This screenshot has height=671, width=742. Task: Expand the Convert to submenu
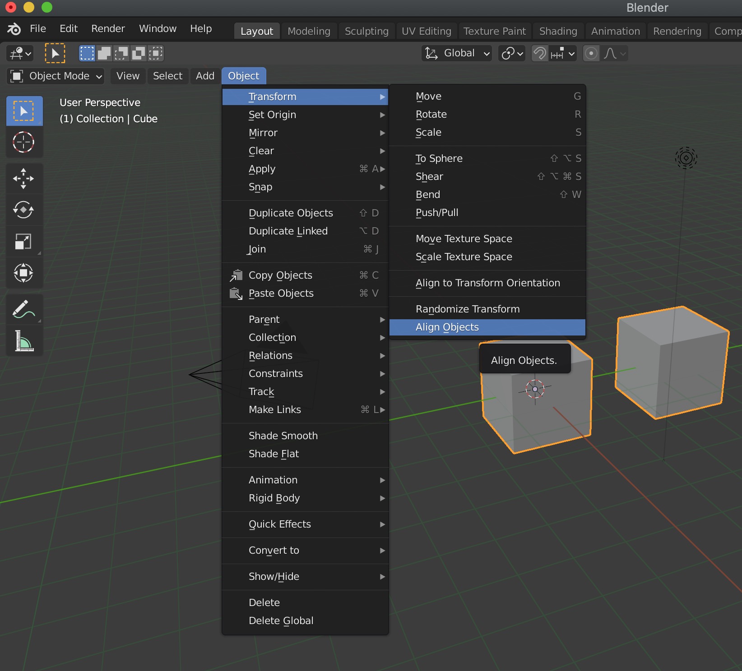tap(306, 550)
